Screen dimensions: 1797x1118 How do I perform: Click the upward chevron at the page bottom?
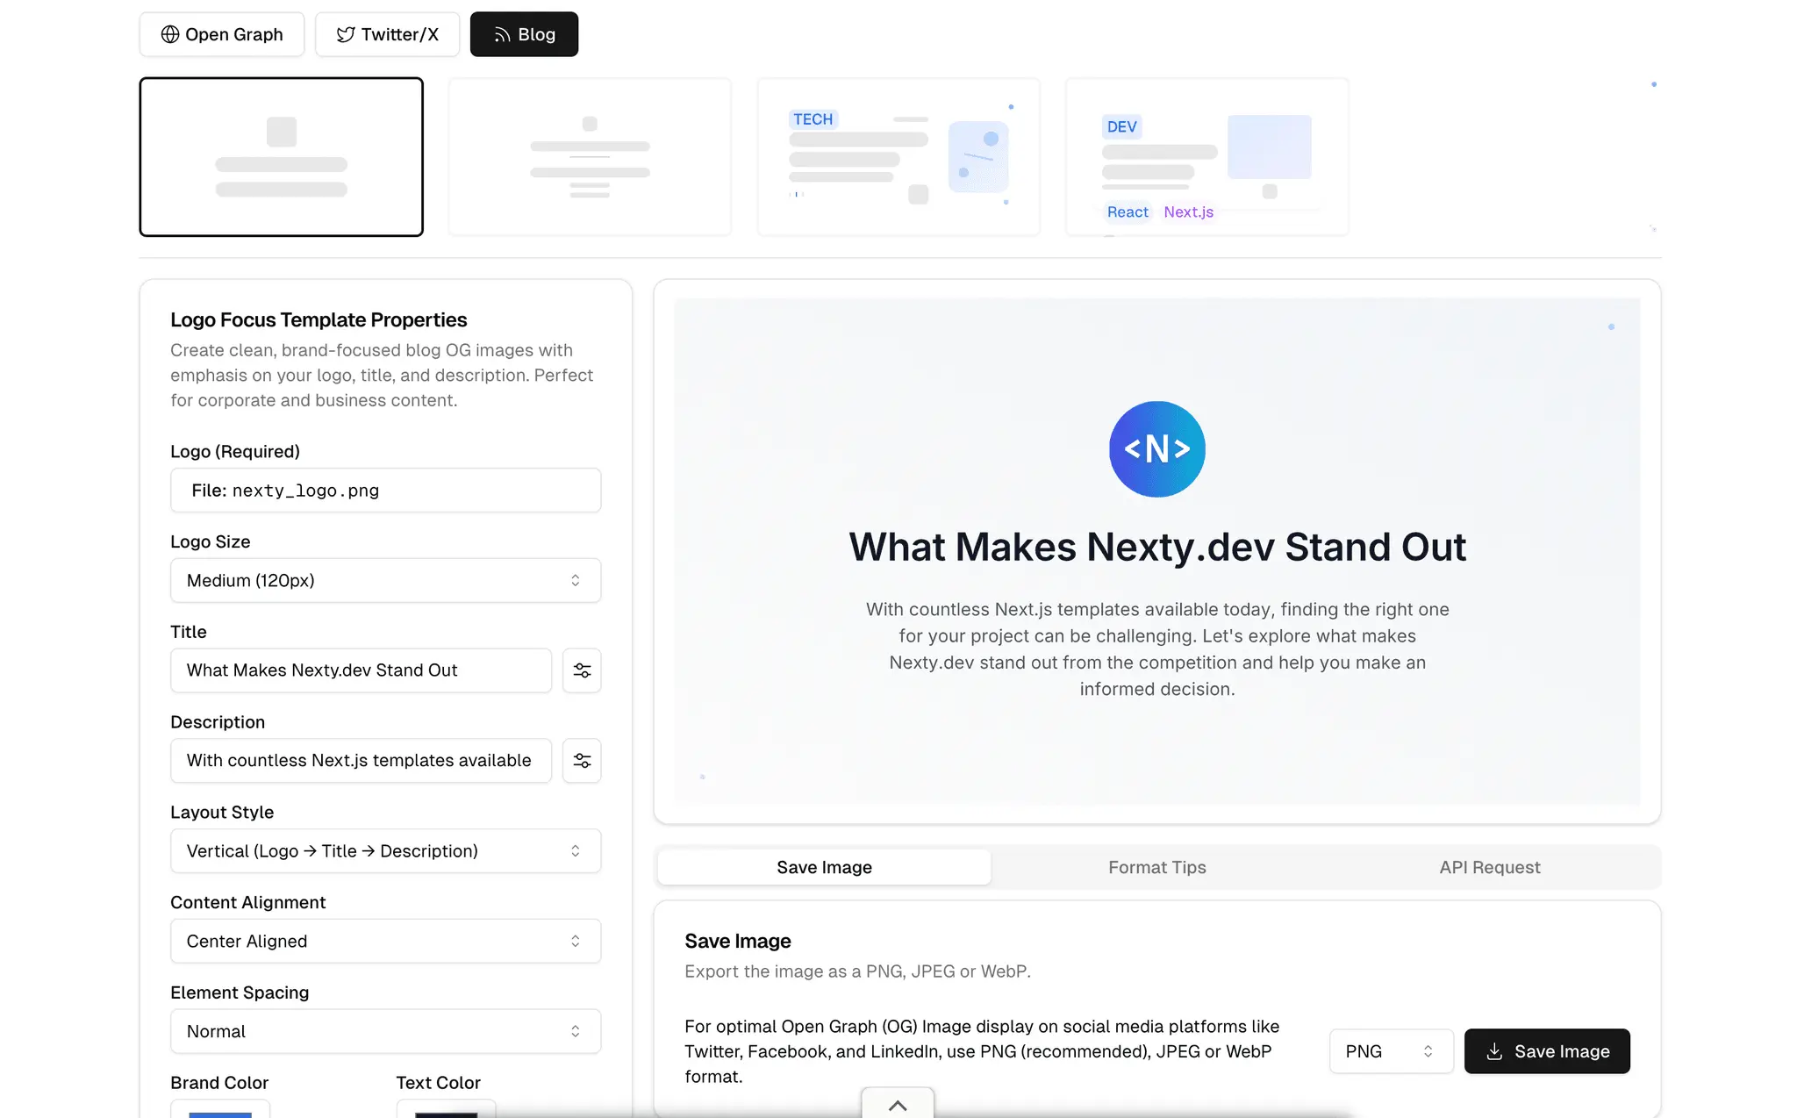[x=898, y=1105]
